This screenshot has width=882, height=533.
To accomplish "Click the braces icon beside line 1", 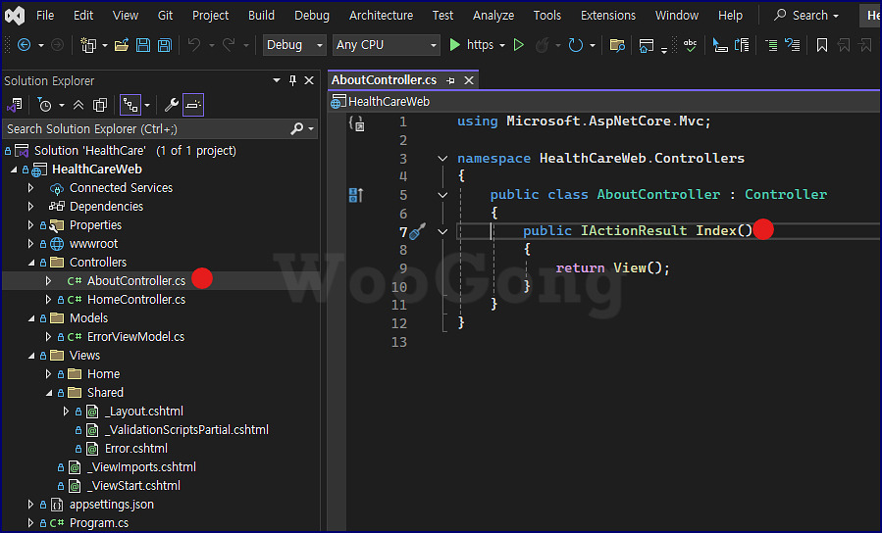I will click(x=356, y=122).
